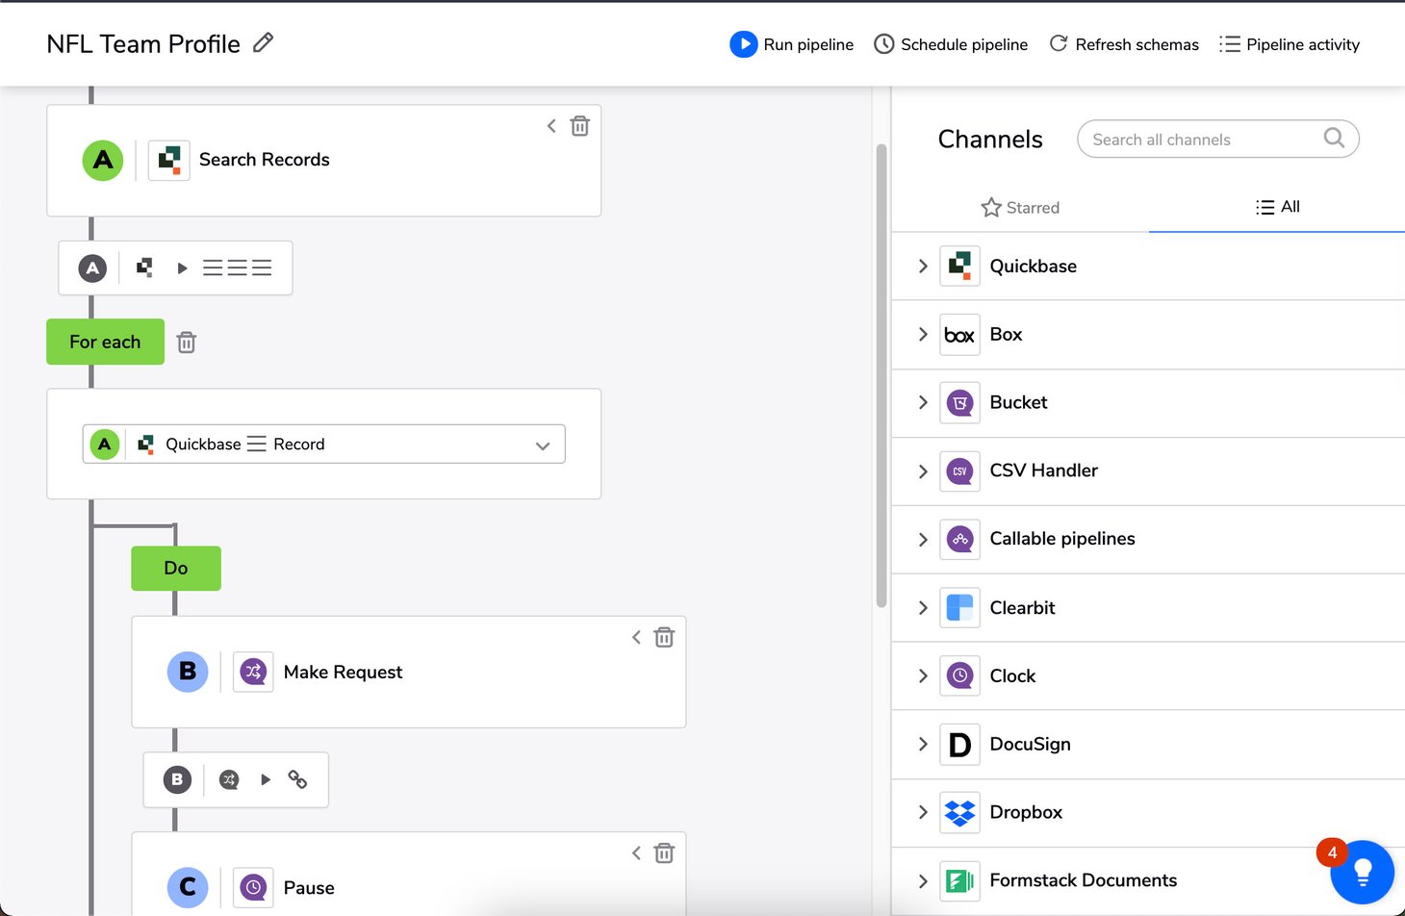Click the CSV Handler channel icon
The width and height of the screenshot is (1405, 916).
958,471
